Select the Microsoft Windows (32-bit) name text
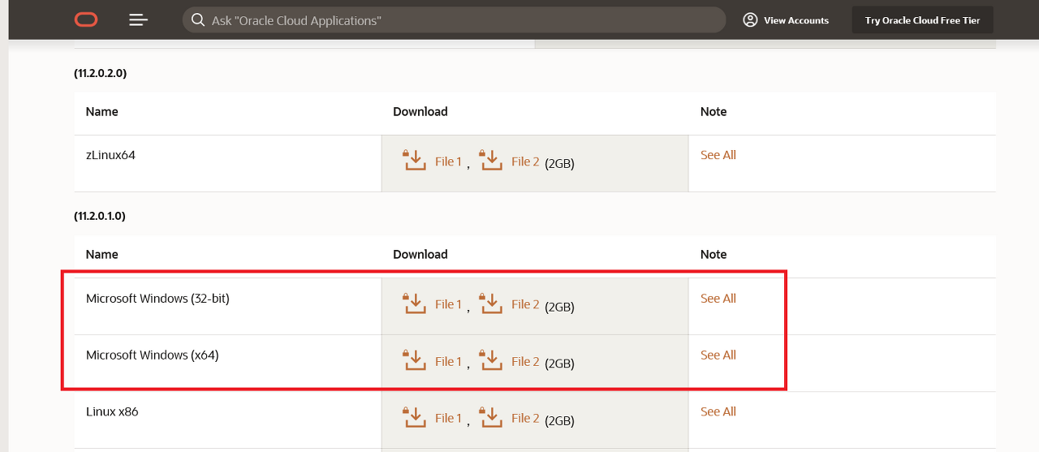Screen dimensions: 1039x452 click(157, 299)
